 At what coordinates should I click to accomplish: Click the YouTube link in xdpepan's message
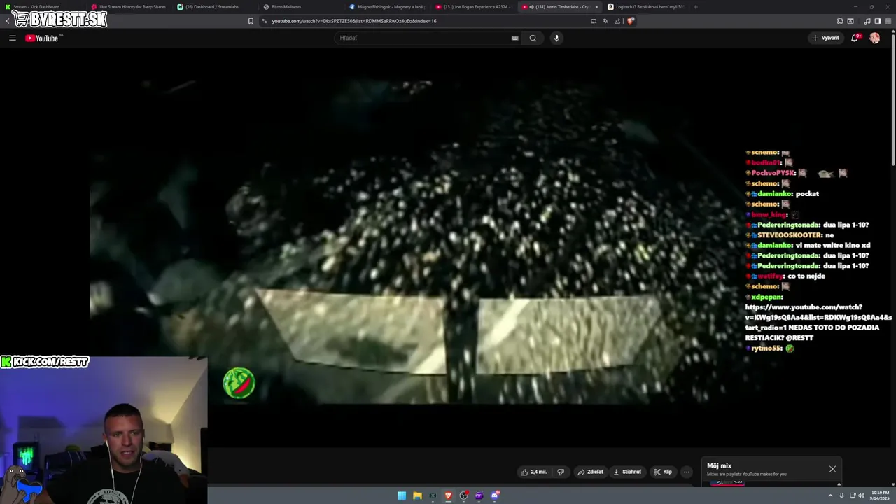tap(818, 317)
